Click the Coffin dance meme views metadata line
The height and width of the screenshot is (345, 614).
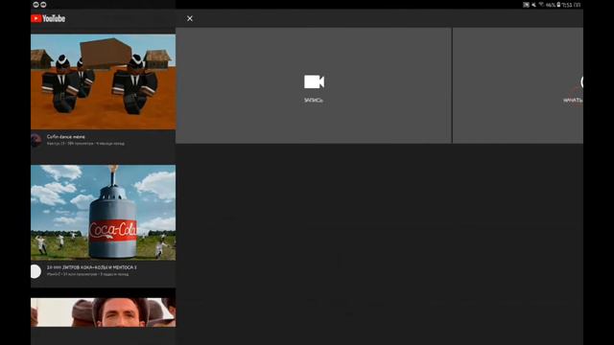85,144
